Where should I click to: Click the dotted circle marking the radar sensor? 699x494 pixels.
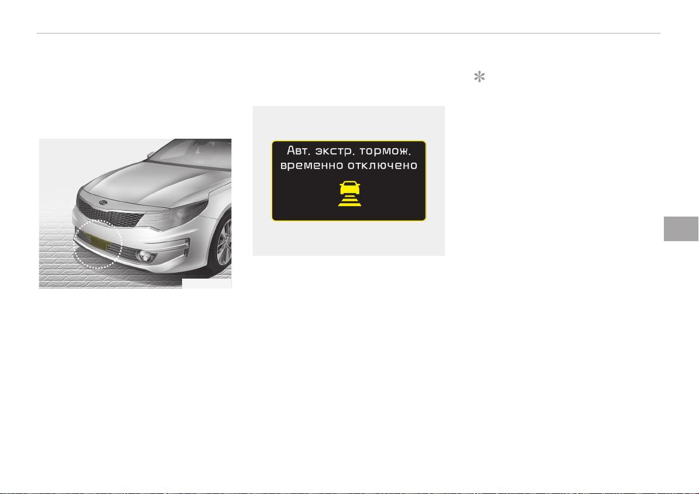coord(98,244)
